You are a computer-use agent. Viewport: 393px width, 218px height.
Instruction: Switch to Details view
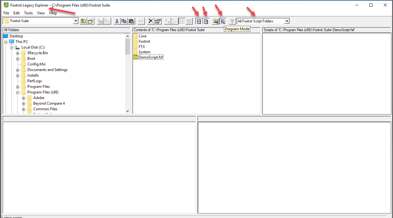[189, 21]
